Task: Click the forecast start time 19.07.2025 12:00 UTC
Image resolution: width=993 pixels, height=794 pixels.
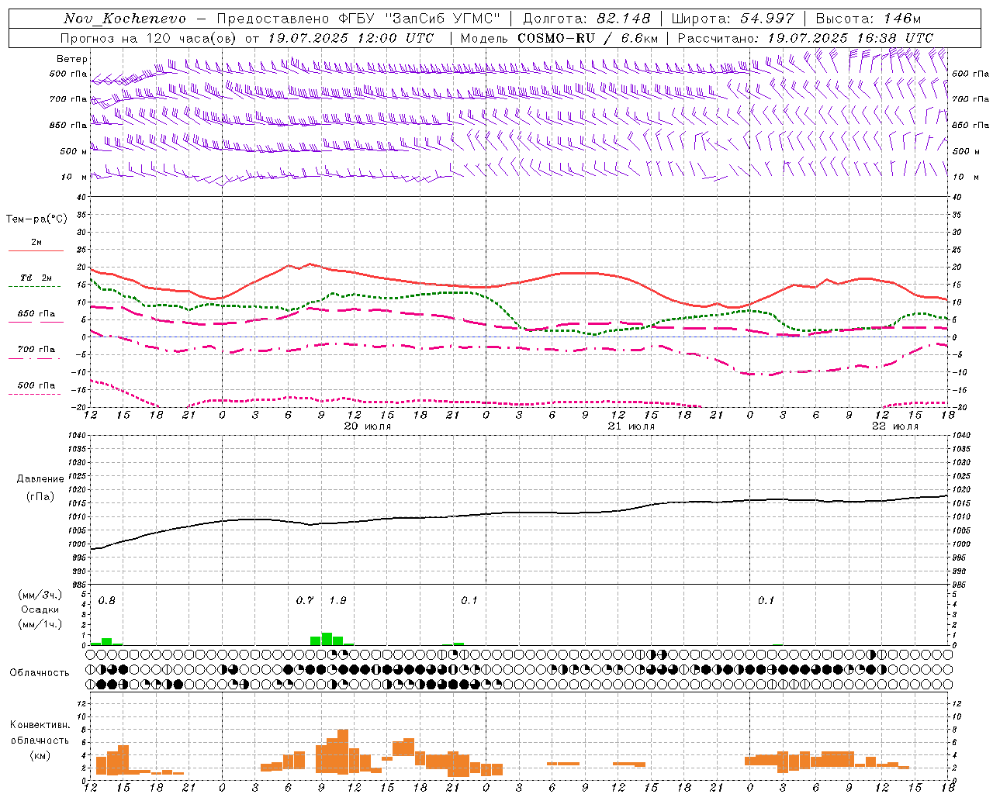Action: [x=351, y=38]
